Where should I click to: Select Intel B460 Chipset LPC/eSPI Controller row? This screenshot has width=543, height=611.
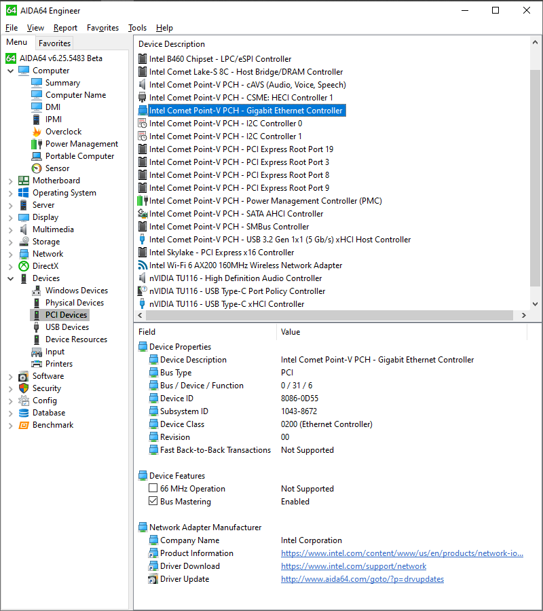(x=220, y=59)
